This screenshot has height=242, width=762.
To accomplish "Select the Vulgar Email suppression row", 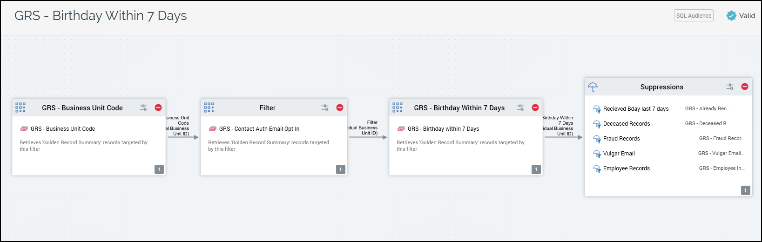I will [x=619, y=154].
